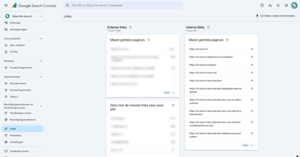Click the Feedback sturen icon
The height and width of the screenshot is (157, 300).
tap(6, 151)
